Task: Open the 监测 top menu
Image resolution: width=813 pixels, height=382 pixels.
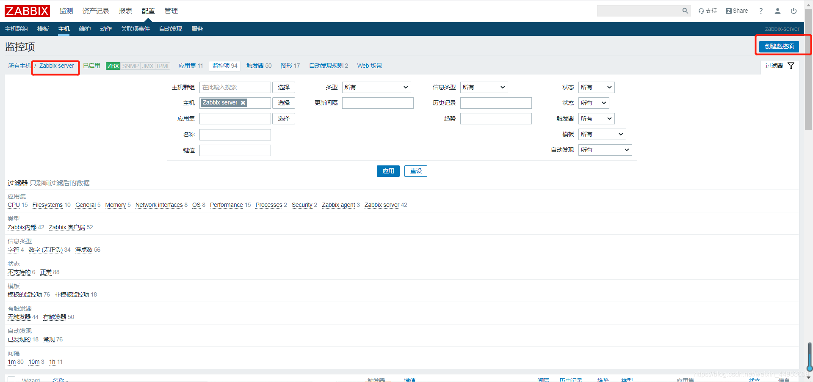Action: point(66,11)
